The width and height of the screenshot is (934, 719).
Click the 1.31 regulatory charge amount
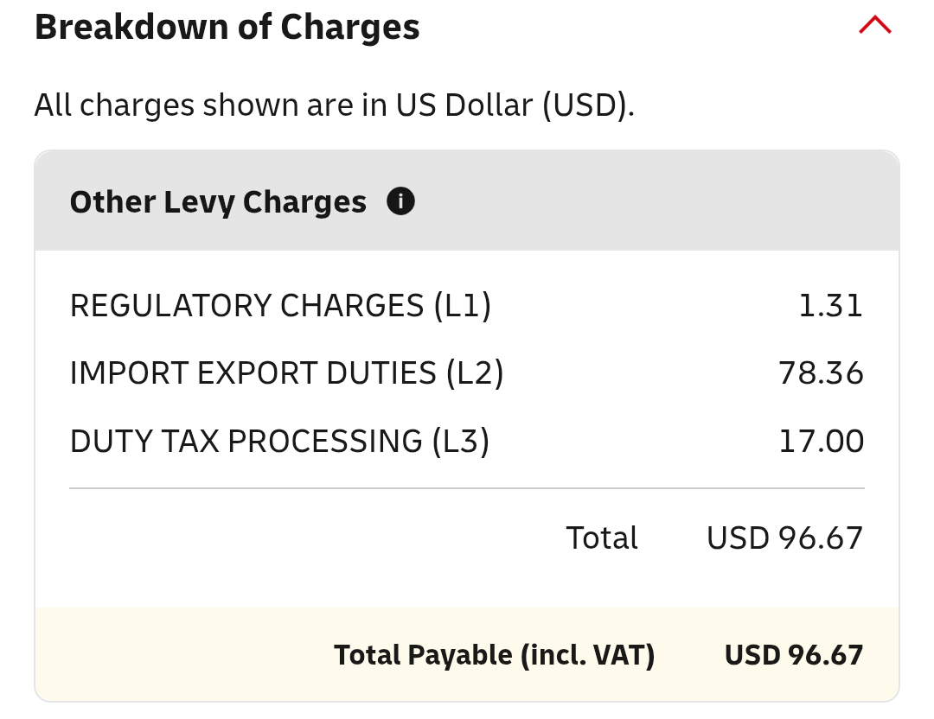830,306
